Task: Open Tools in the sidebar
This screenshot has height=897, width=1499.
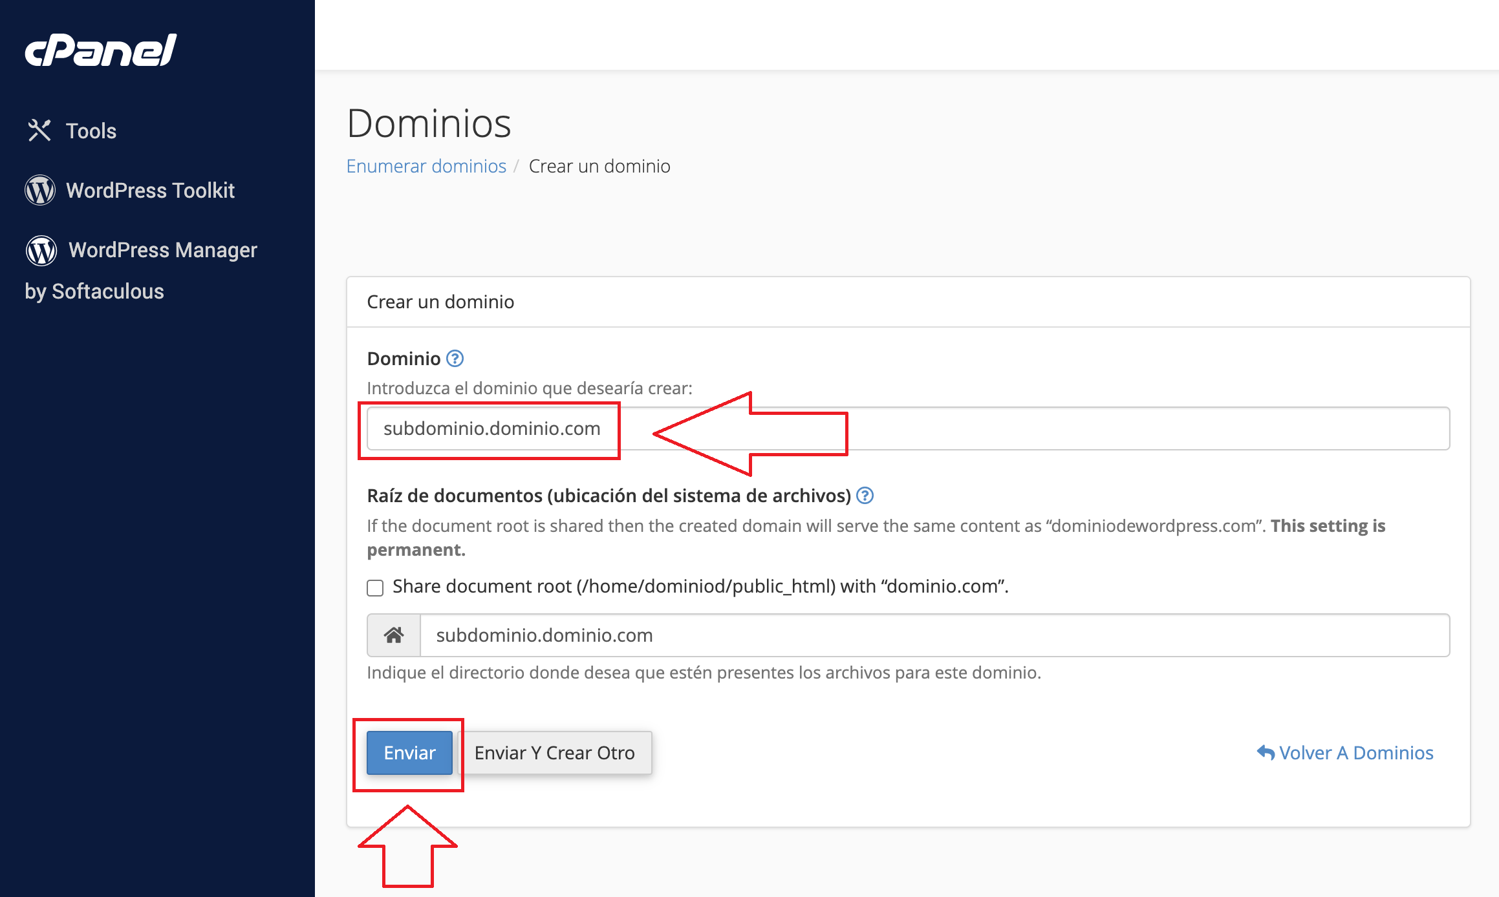Action: point(91,131)
